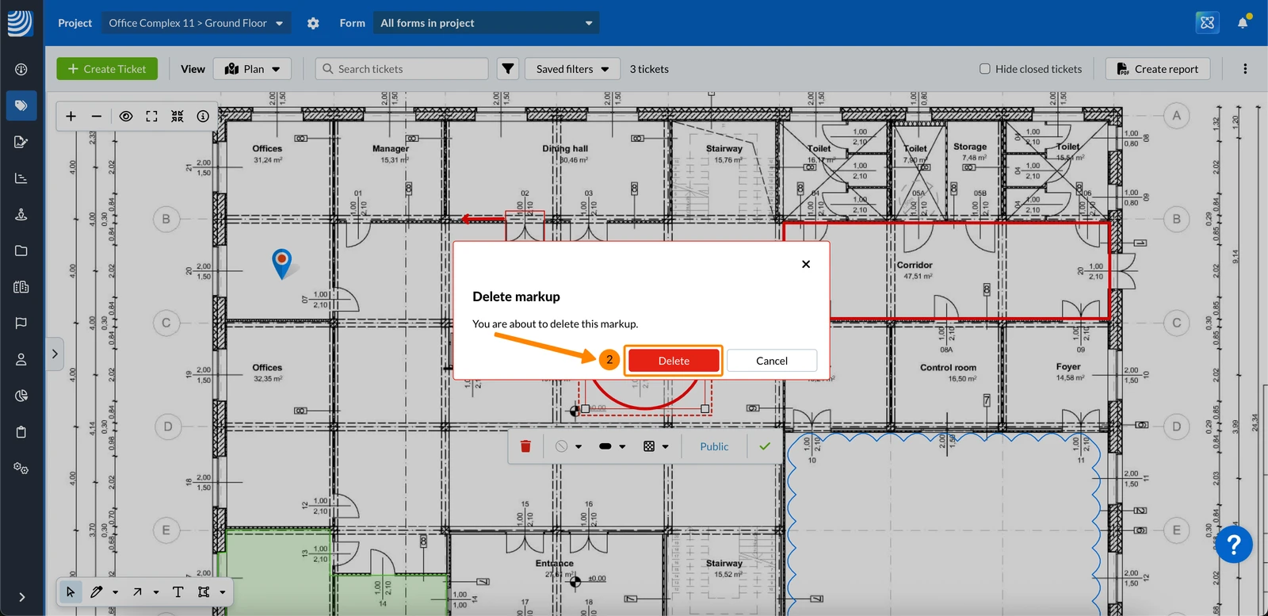Expand the pencil tool options arrow
1268x616 pixels.
116,592
